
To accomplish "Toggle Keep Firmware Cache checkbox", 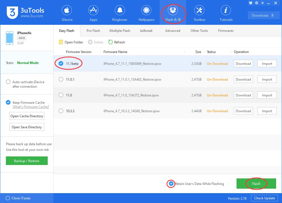I will (8, 102).
